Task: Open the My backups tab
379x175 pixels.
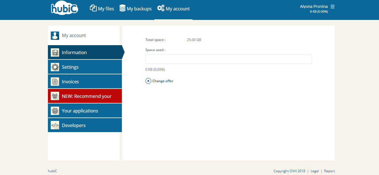Action: tap(136, 9)
